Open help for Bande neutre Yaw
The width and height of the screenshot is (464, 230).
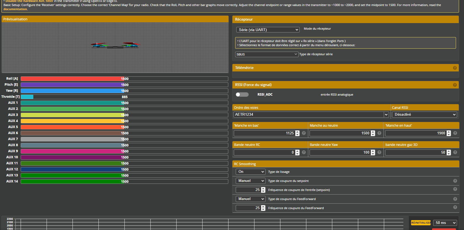coord(379,152)
